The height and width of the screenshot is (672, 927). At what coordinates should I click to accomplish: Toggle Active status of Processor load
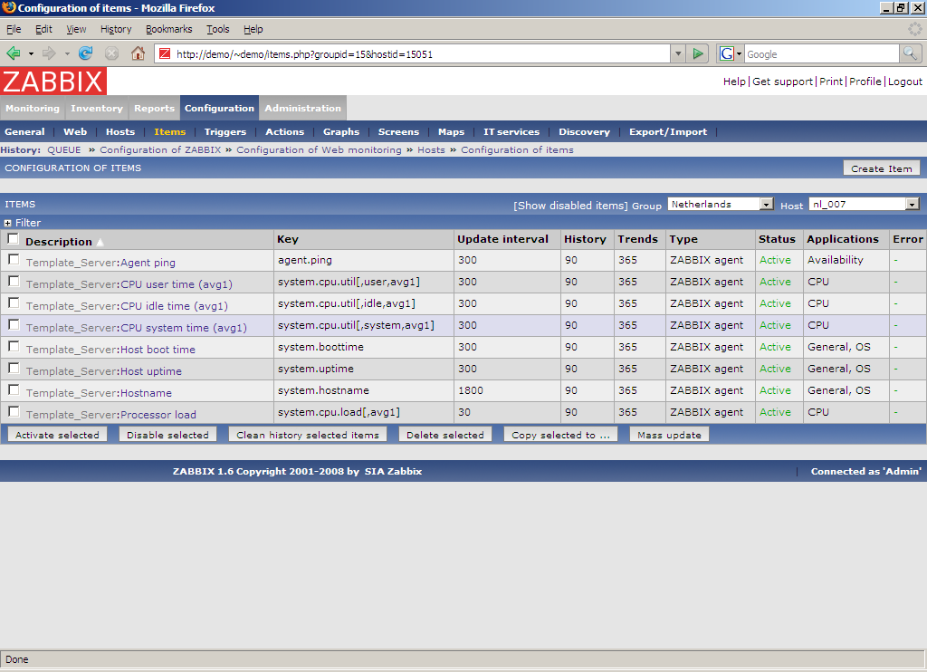click(775, 412)
